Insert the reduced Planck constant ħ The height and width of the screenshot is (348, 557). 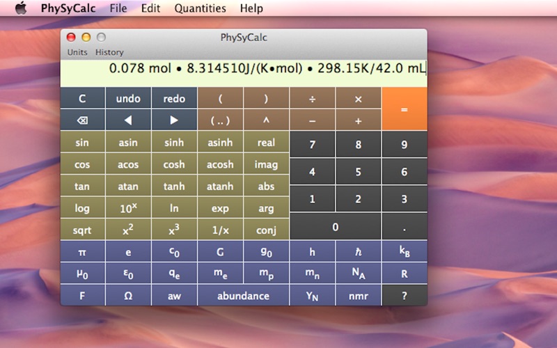pos(358,252)
